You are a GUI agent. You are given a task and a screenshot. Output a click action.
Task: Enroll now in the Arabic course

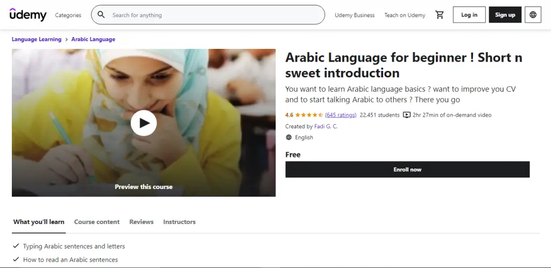pyautogui.click(x=407, y=170)
